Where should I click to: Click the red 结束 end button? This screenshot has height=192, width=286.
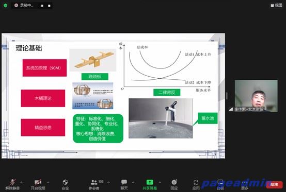(x=274, y=184)
